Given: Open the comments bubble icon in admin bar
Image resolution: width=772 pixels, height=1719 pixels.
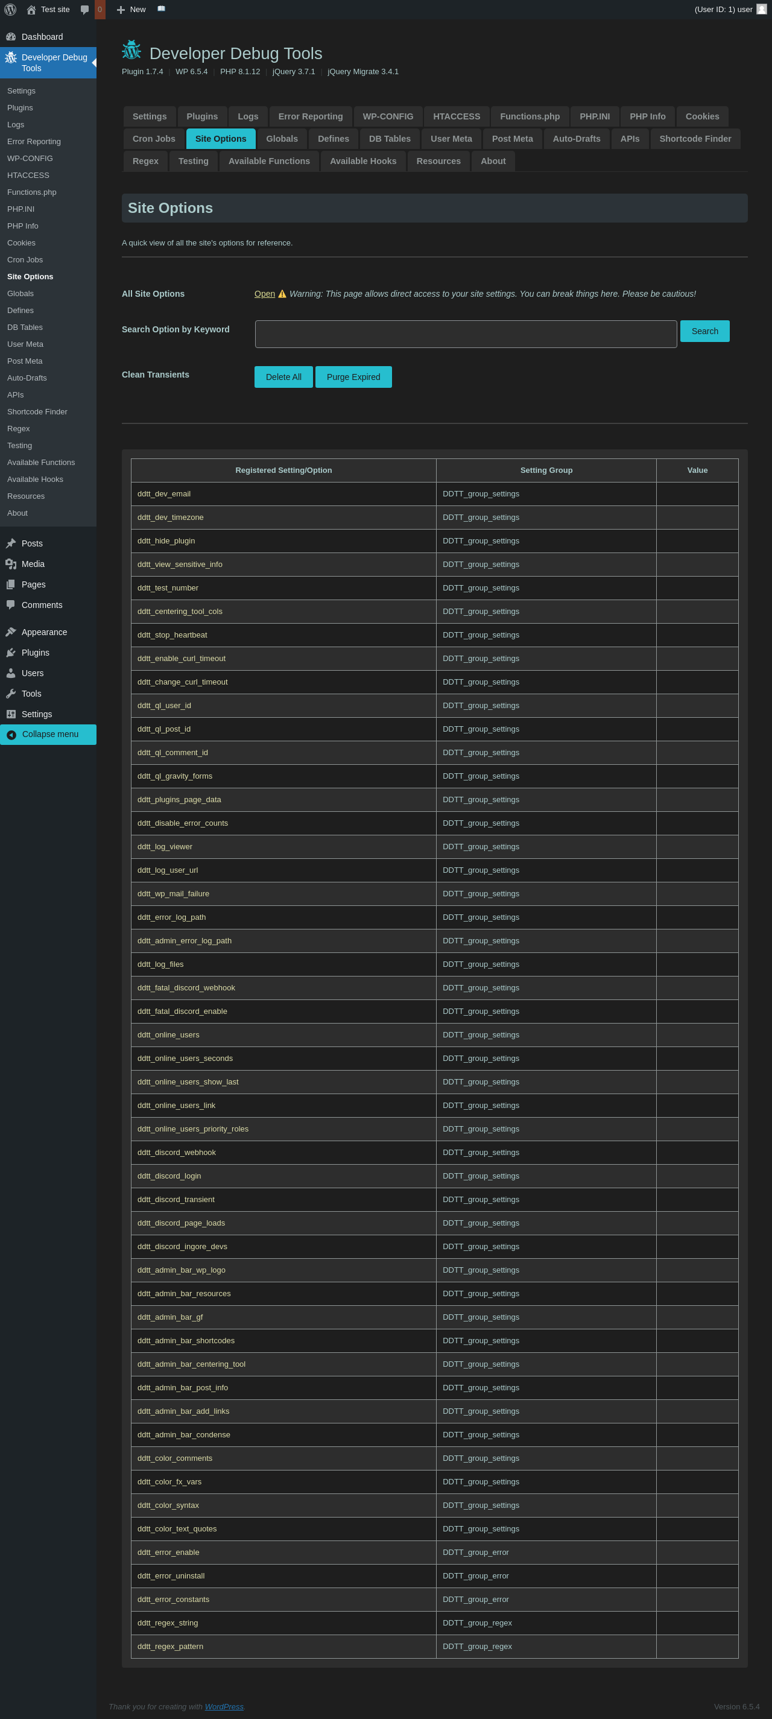Looking at the screenshot, I should click(85, 9).
